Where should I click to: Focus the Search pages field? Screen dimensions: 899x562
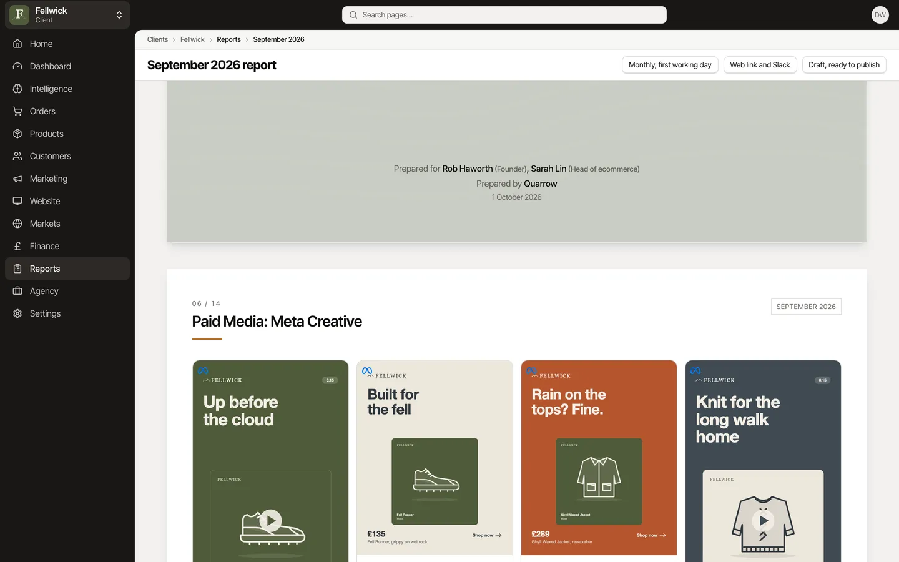[x=504, y=15]
